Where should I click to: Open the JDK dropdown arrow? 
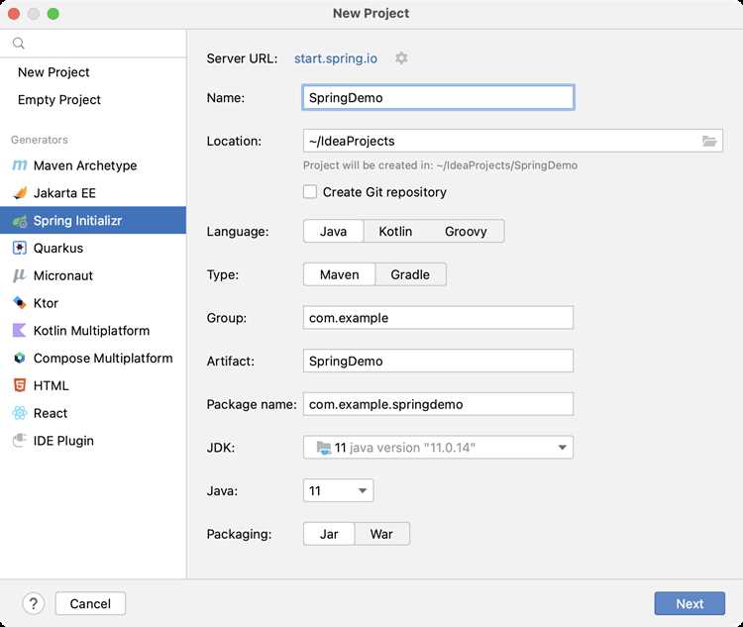pyautogui.click(x=562, y=448)
